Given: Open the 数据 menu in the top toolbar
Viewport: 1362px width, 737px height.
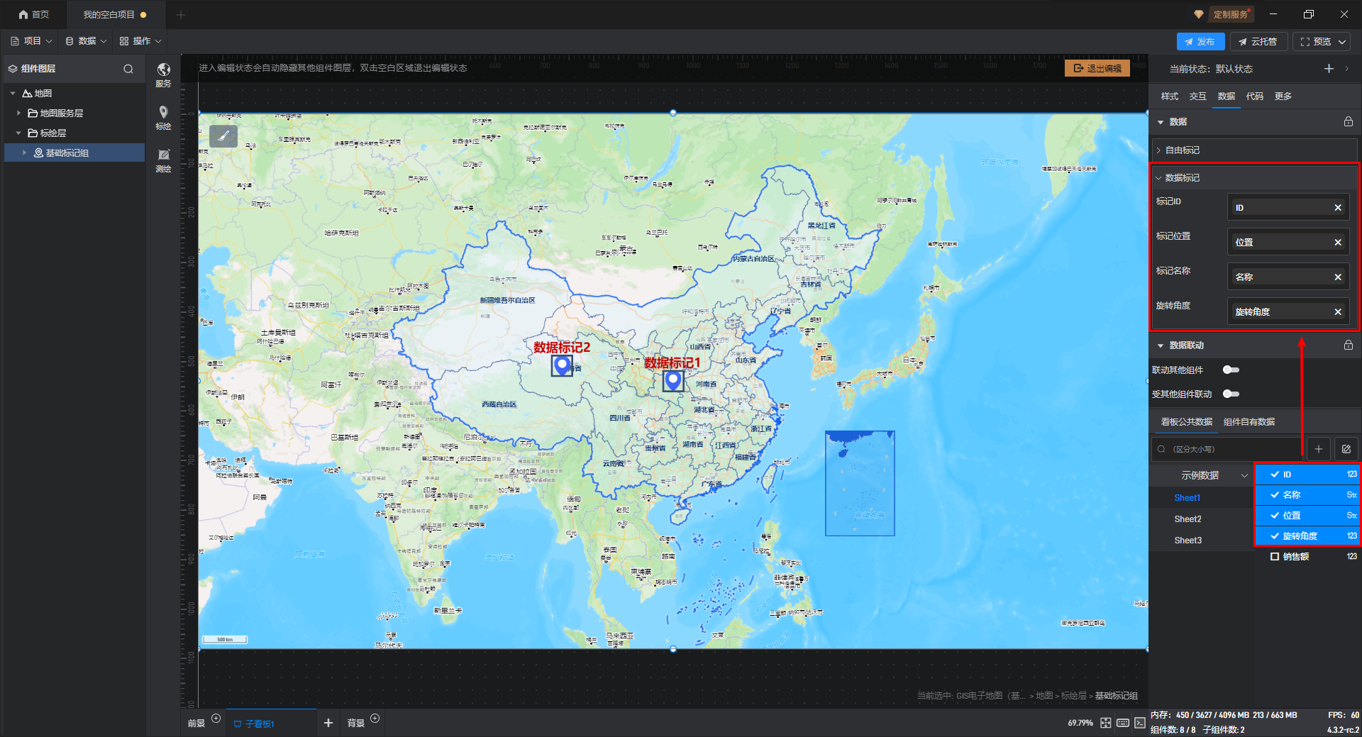Looking at the screenshot, I should coord(86,41).
